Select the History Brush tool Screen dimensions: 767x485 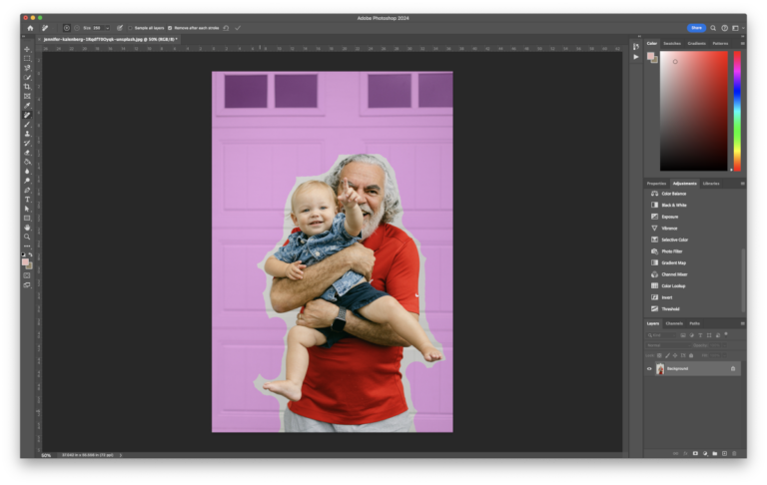pos(27,144)
